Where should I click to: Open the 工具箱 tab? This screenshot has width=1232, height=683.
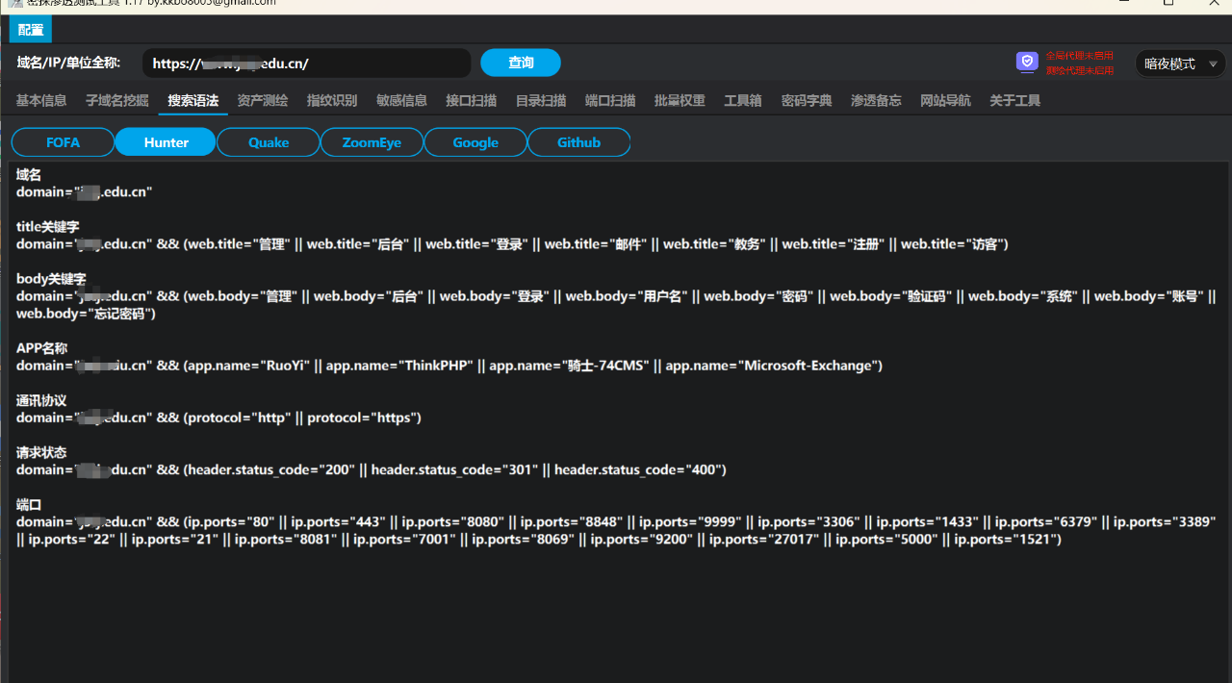pos(743,101)
